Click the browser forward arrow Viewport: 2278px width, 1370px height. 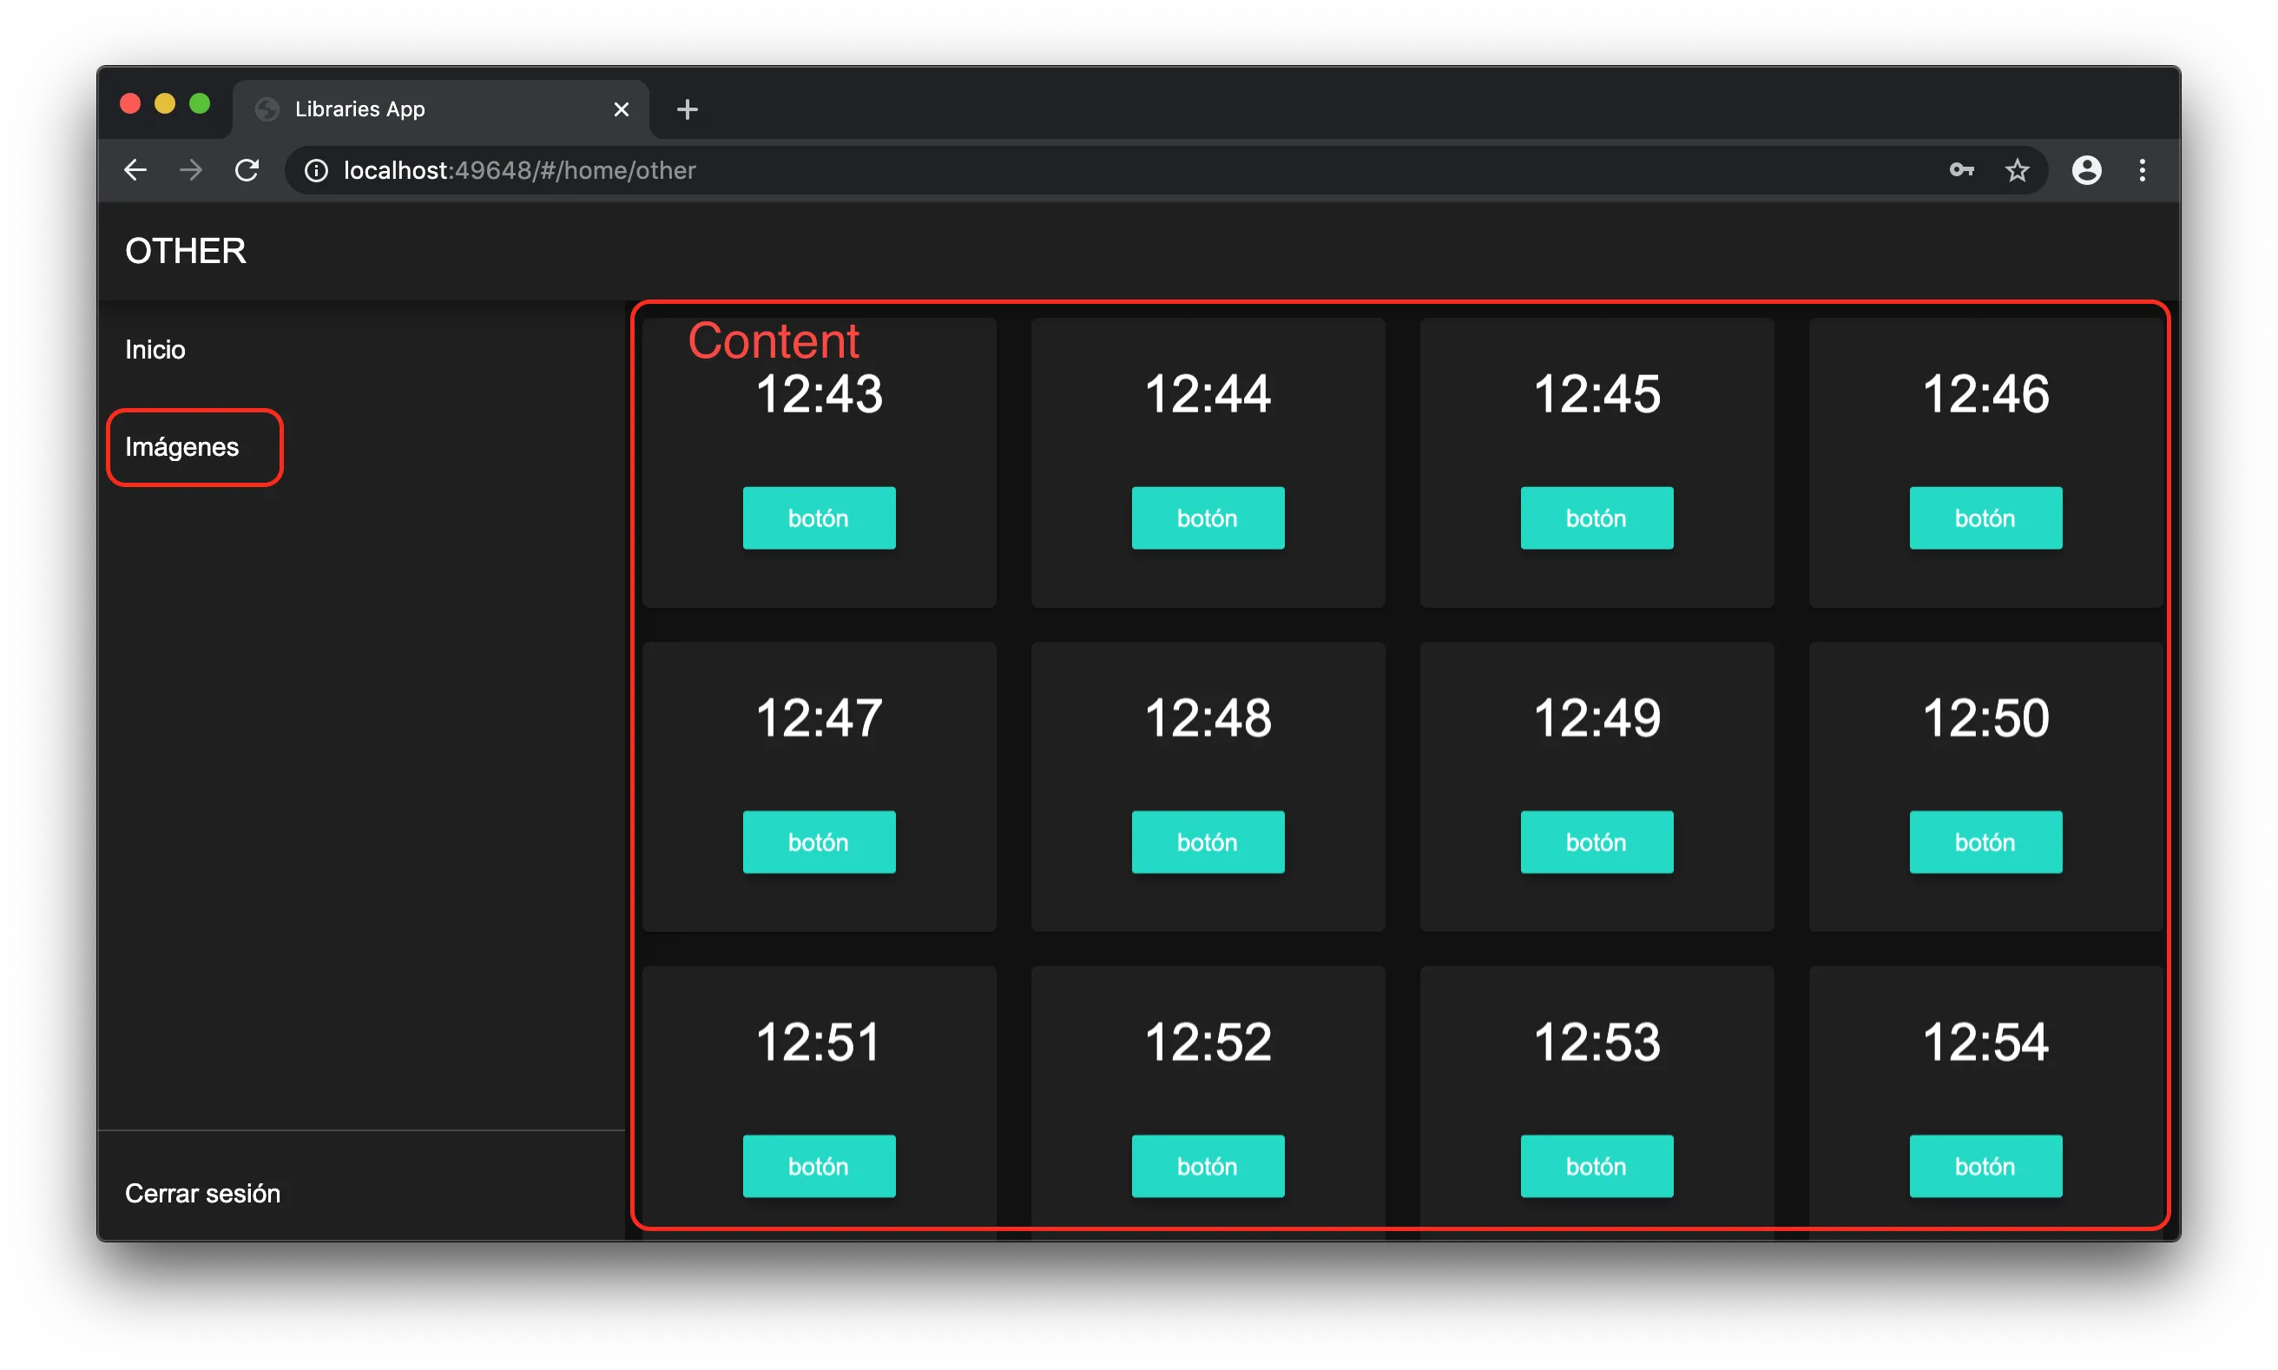[x=191, y=171]
